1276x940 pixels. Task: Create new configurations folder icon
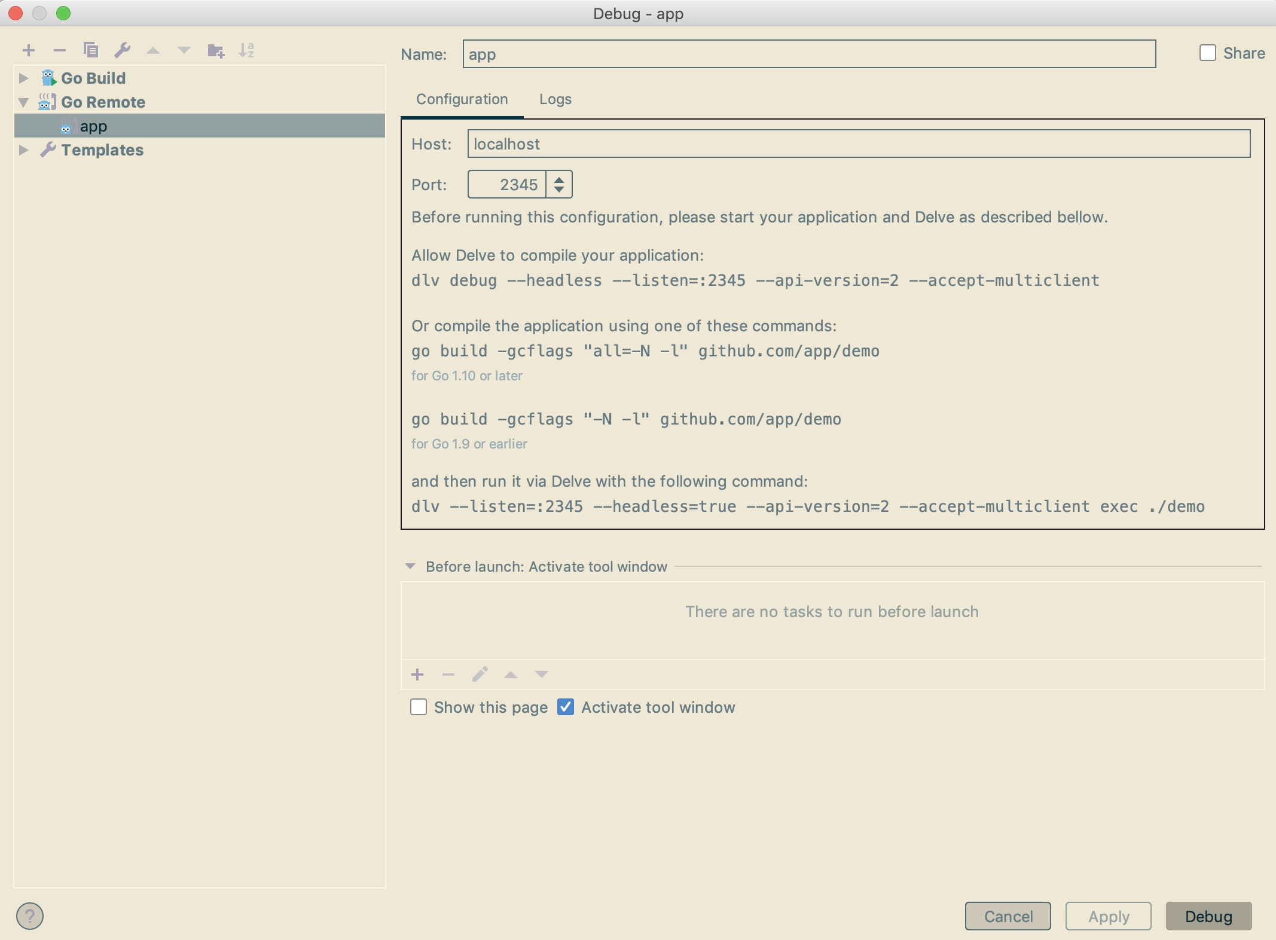(x=215, y=50)
